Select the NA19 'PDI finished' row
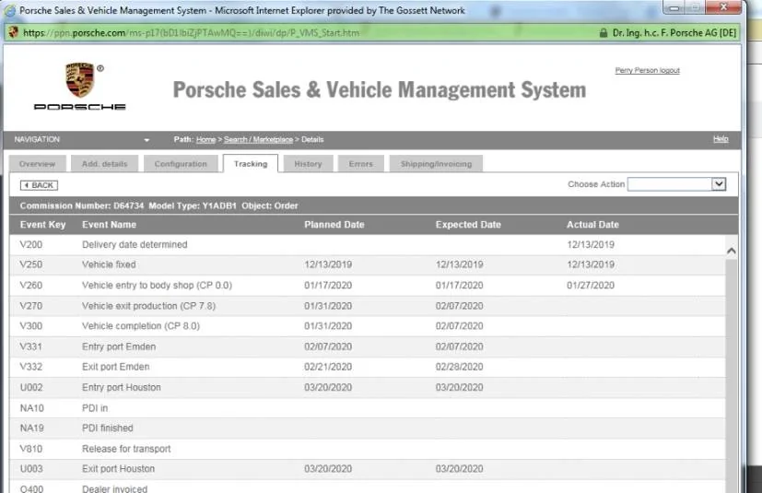The width and height of the screenshot is (762, 493). (367, 428)
